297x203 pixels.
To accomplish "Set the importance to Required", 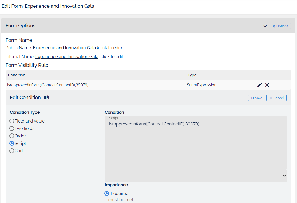I will click(x=107, y=193).
